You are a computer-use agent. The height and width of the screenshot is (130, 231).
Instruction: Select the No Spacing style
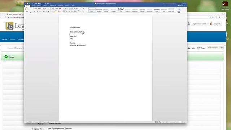99,10
